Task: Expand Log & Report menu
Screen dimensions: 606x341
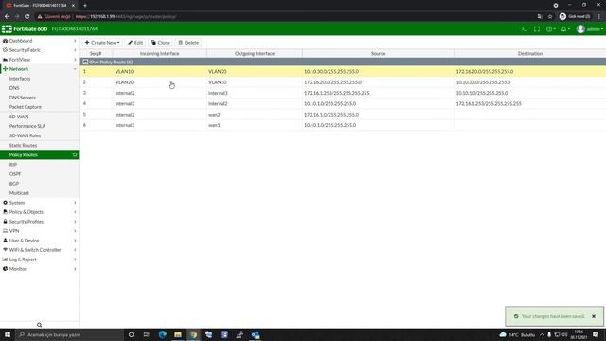Action: click(x=39, y=260)
